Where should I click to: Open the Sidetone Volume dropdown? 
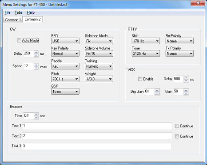[x=99, y=54]
